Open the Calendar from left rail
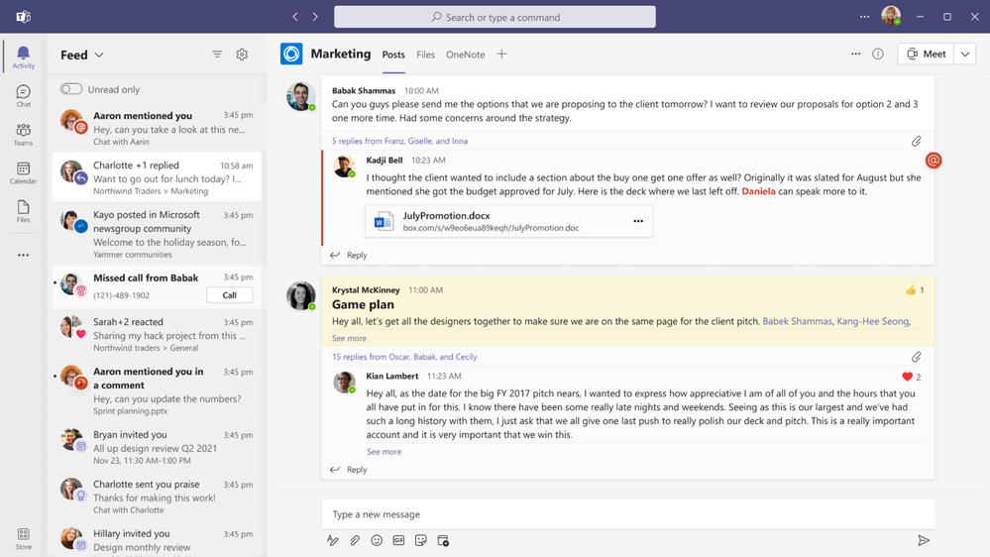The width and height of the screenshot is (990, 557). [24, 172]
